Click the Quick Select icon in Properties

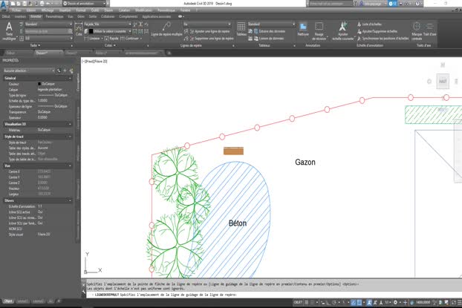pyautogui.click(x=71, y=71)
